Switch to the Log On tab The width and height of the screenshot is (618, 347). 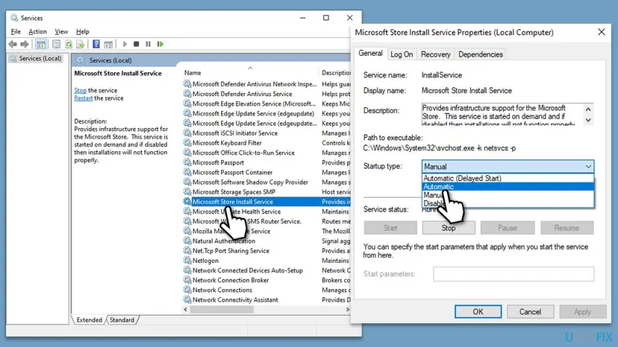pyautogui.click(x=402, y=54)
